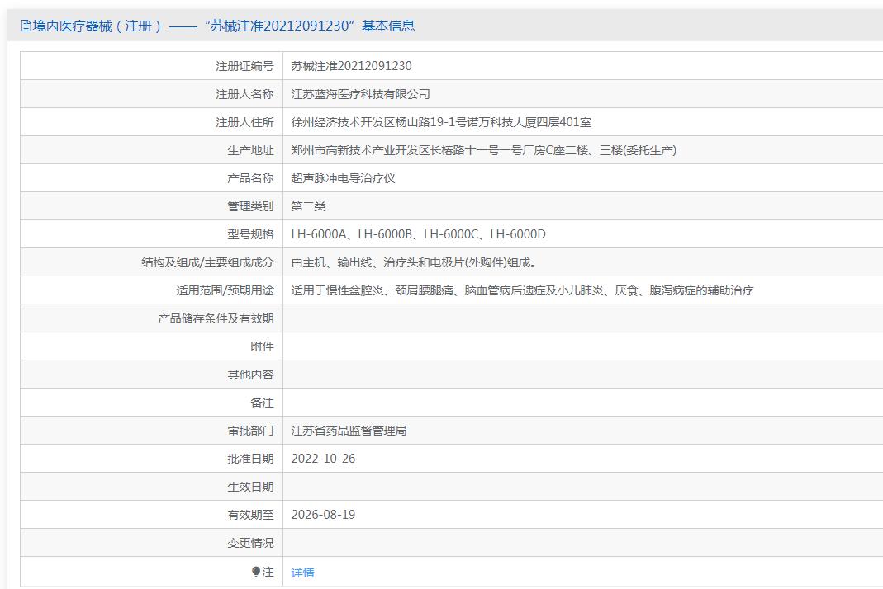Click the page title 境内医疗器械（注册）
Image resolution: width=883 pixels, height=589 pixels.
[97, 26]
